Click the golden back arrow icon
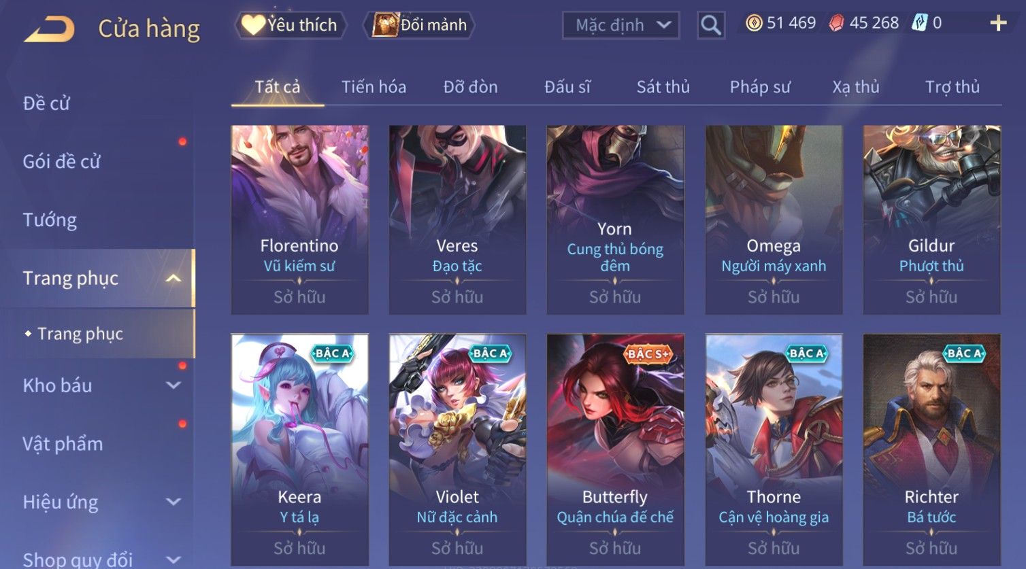Viewport: 1026px width, 569px height. (49, 29)
